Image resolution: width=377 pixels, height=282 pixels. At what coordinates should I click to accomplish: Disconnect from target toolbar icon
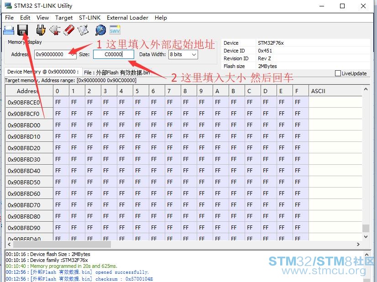(x=55, y=30)
